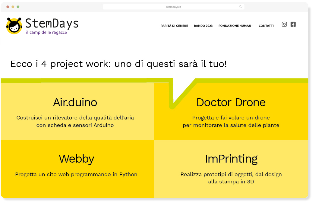Click text 'Progetta e fai volare un drone'
The height and width of the screenshot is (203, 312).
[231, 118]
